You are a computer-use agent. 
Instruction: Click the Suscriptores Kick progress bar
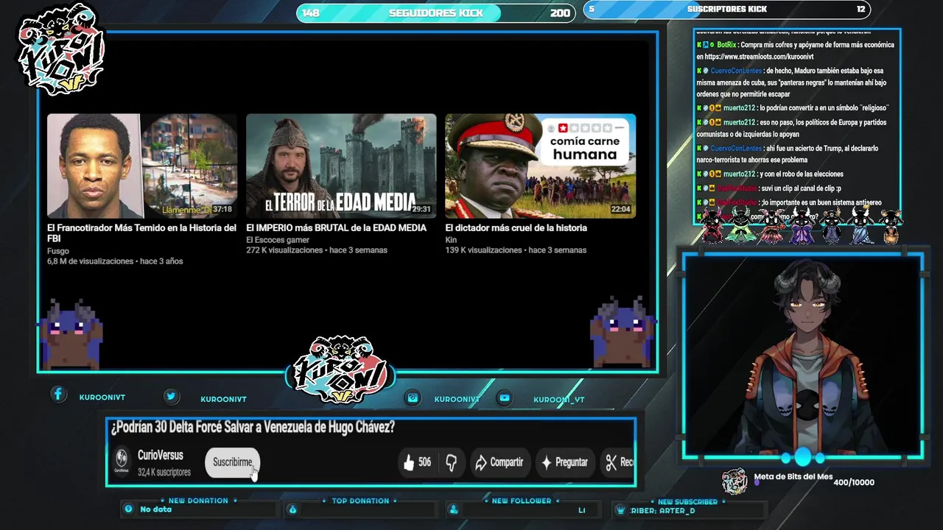point(727,10)
